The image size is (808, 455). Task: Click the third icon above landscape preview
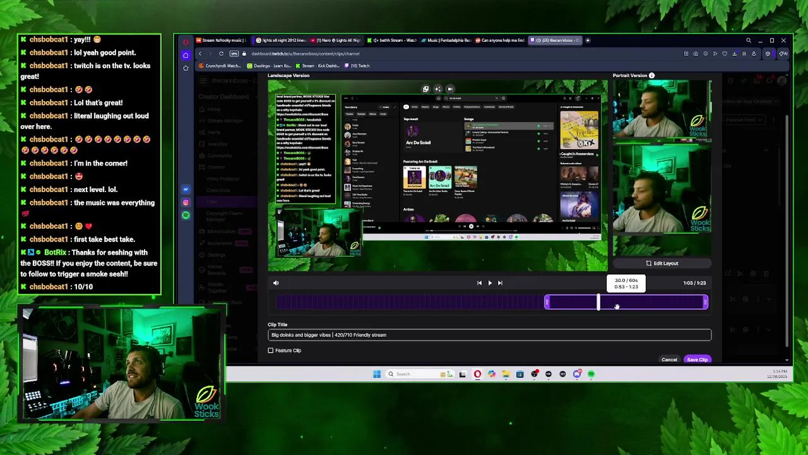tap(449, 89)
